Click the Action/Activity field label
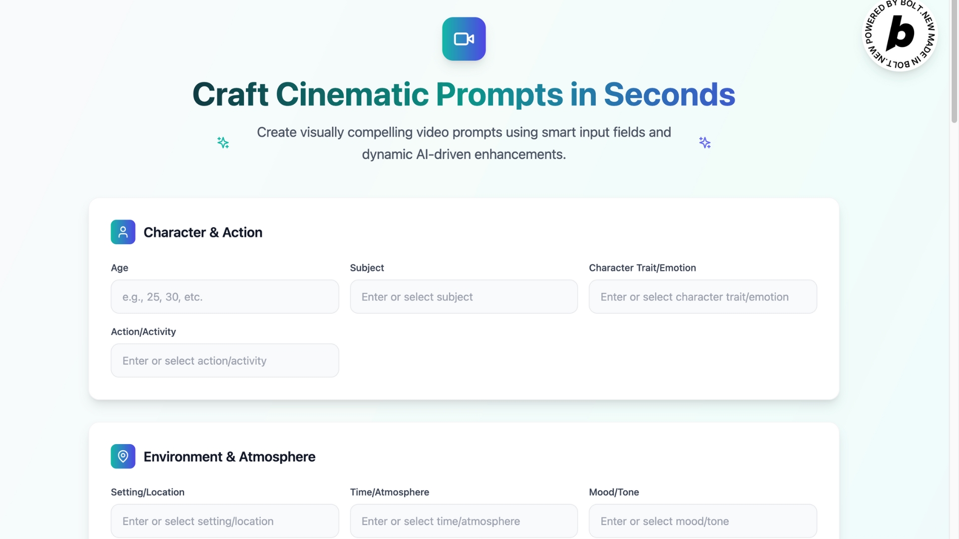The width and height of the screenshot is (959, 539). click(x=143, y=331)
